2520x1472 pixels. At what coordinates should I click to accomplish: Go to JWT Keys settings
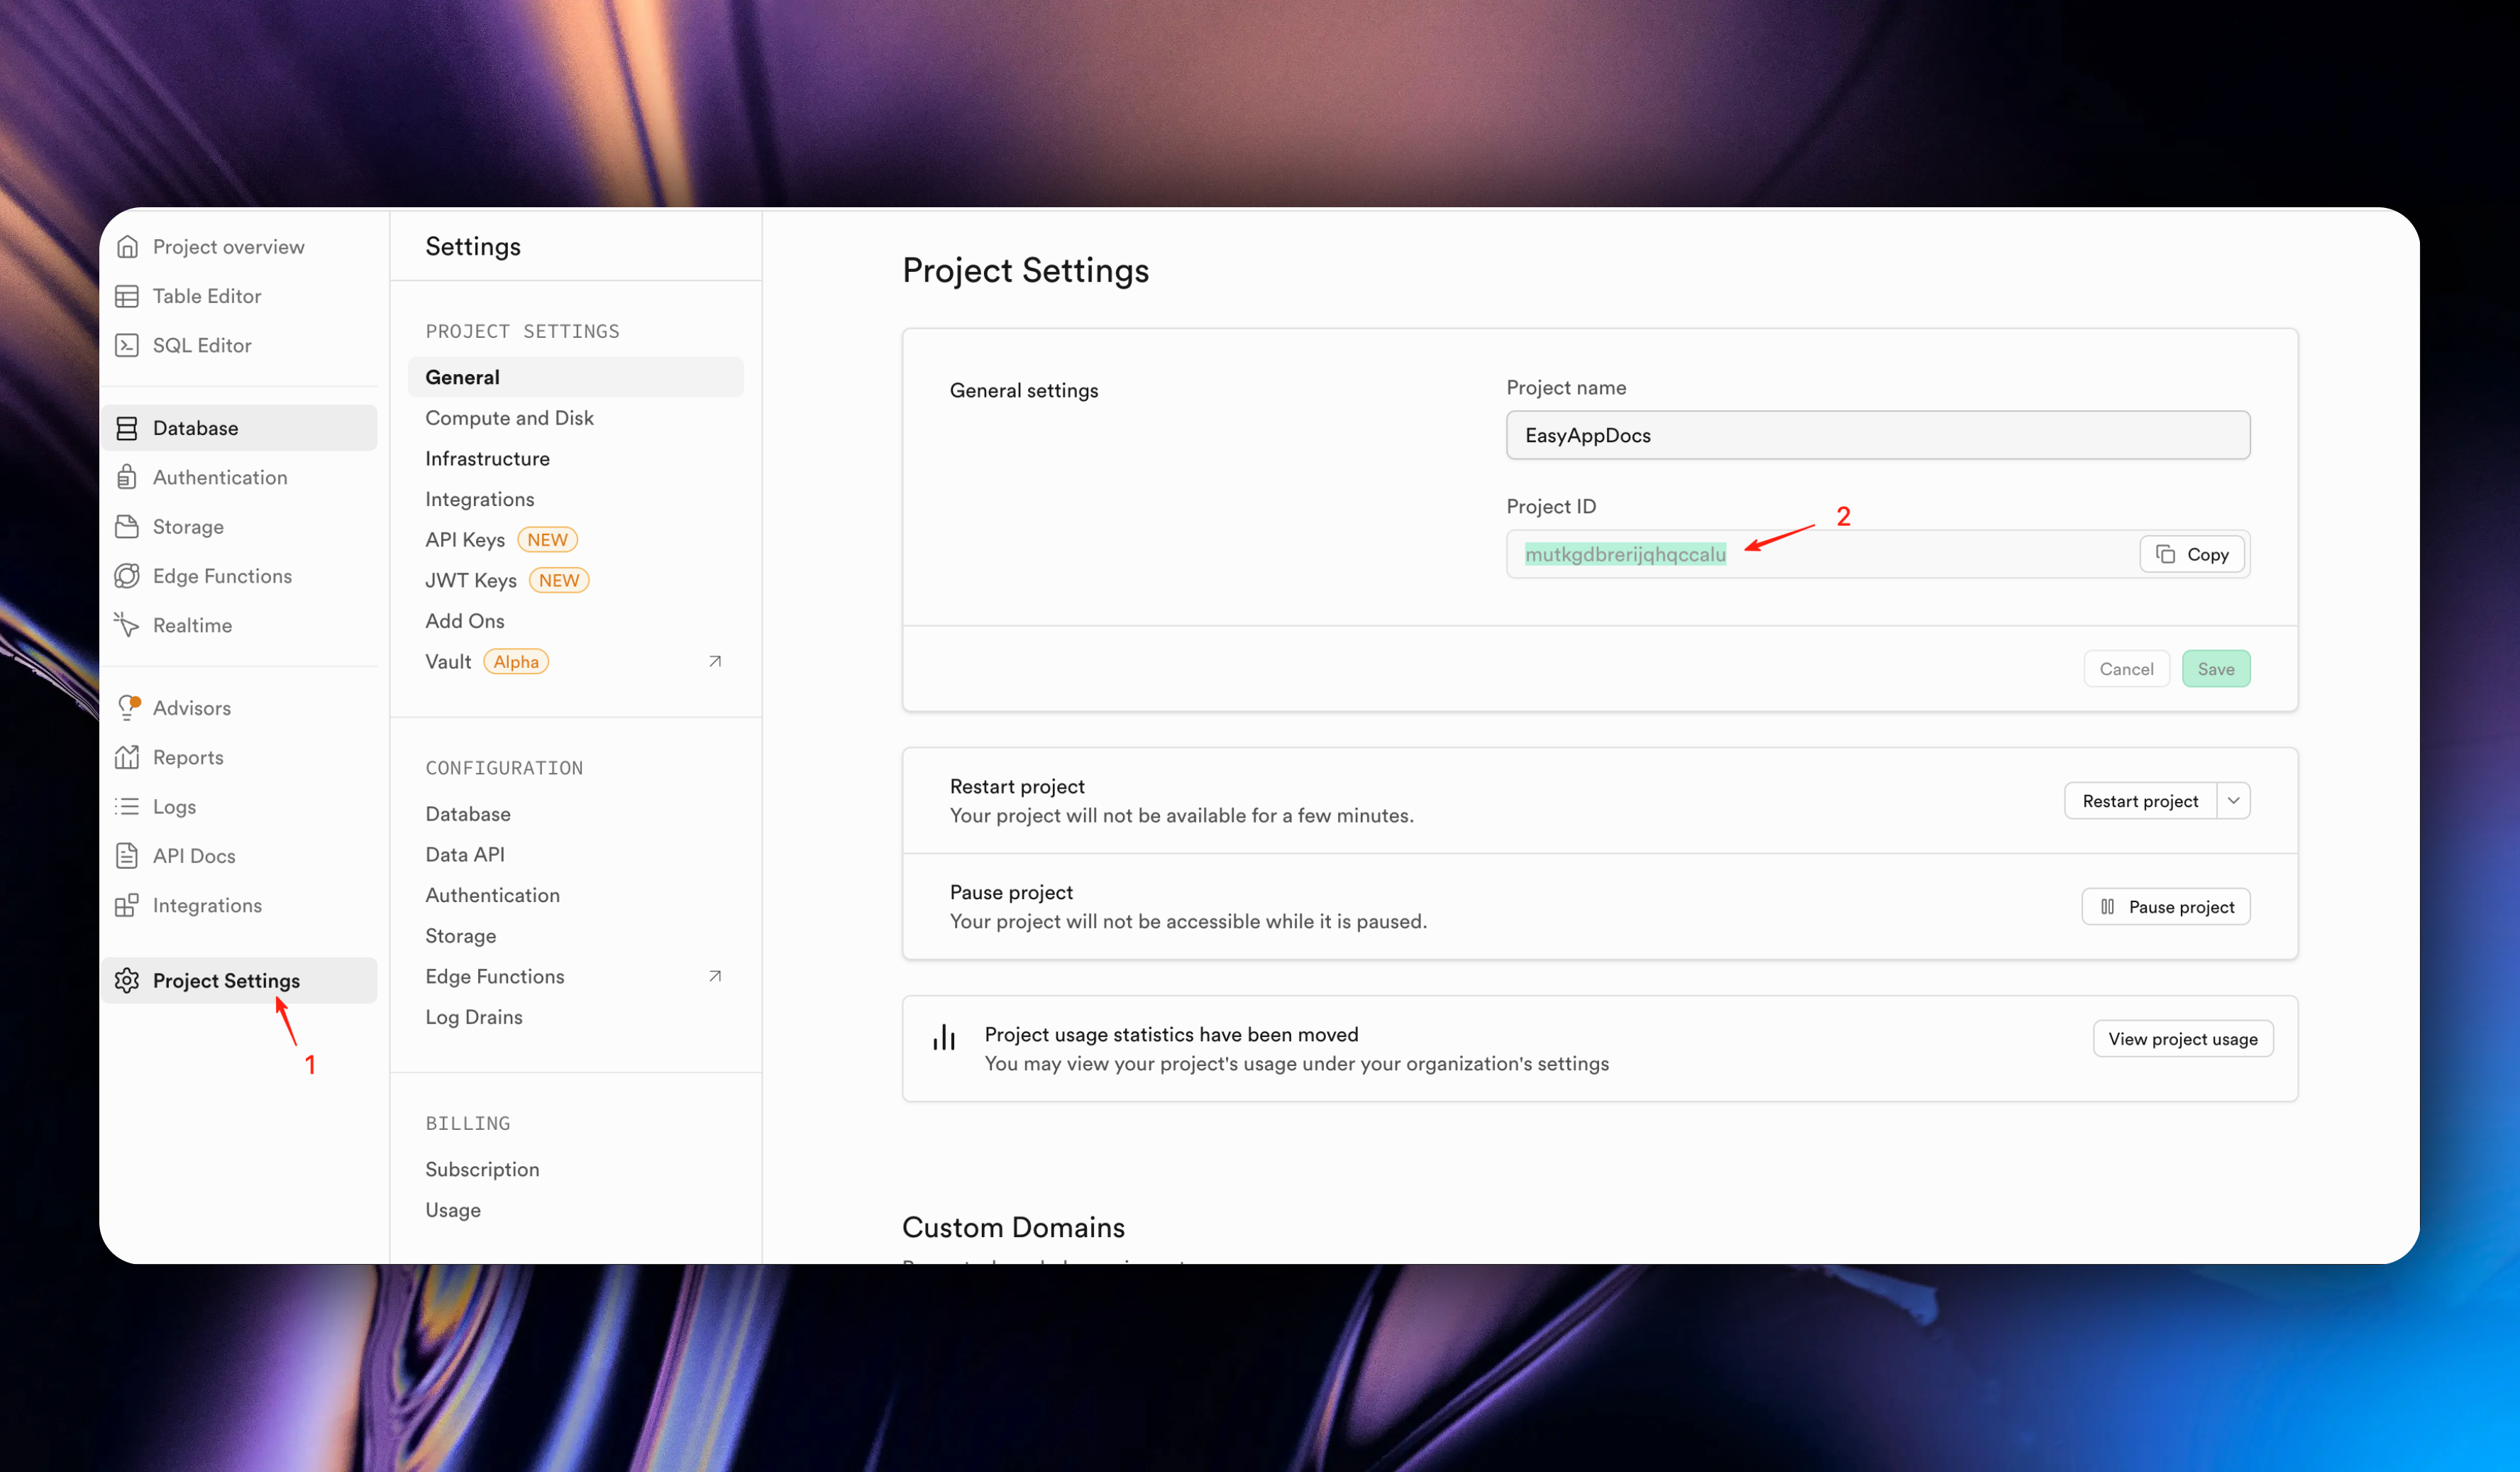[x=471, y=581]
